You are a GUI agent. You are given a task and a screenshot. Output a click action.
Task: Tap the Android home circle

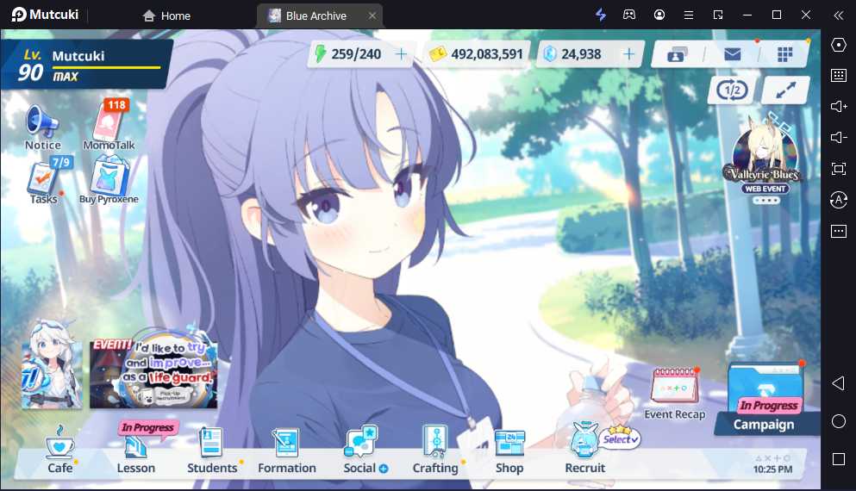click(839, 421)
